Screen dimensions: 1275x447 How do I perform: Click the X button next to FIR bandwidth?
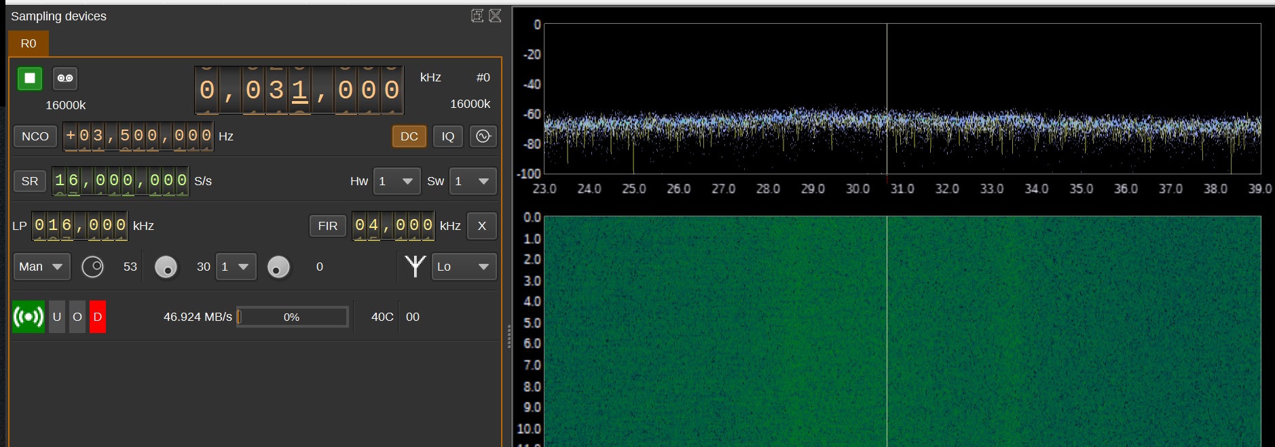482,226
